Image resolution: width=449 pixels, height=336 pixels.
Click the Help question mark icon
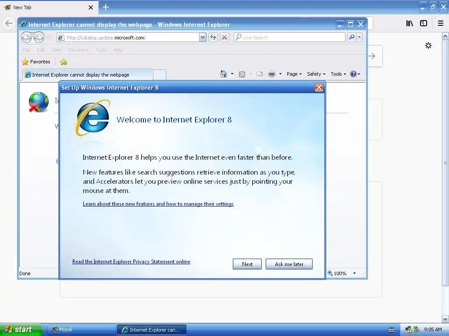pos(353,74)
